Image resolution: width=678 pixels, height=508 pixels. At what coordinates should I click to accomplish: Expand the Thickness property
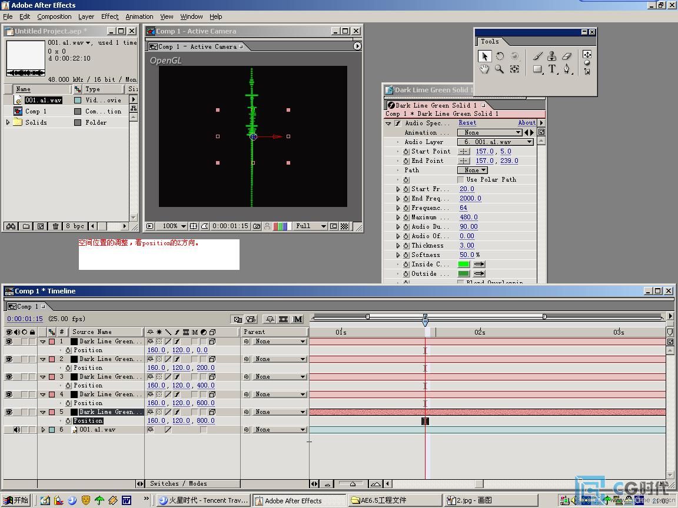[x=398, y=245]
